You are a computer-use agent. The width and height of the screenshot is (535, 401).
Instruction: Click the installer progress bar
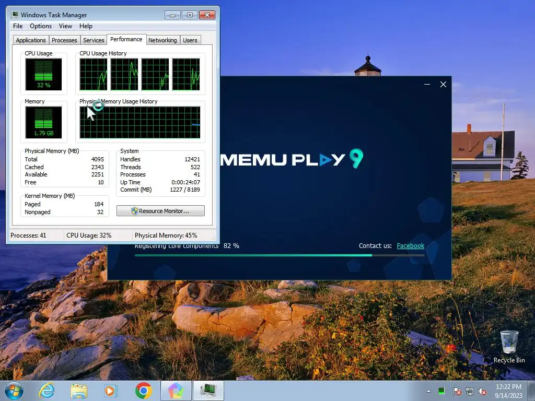(279, 255)
